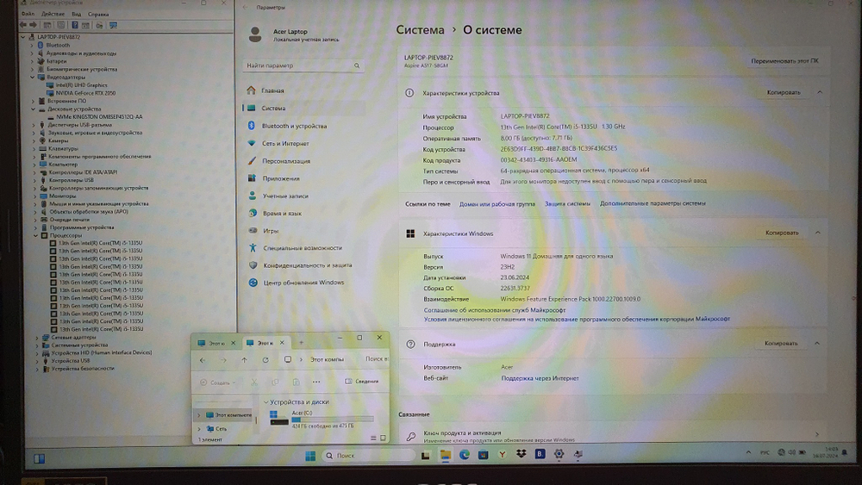862x485 pixels.
Task: Launch Microsoft Edge from the taskbar
Action: coord(464,455)
